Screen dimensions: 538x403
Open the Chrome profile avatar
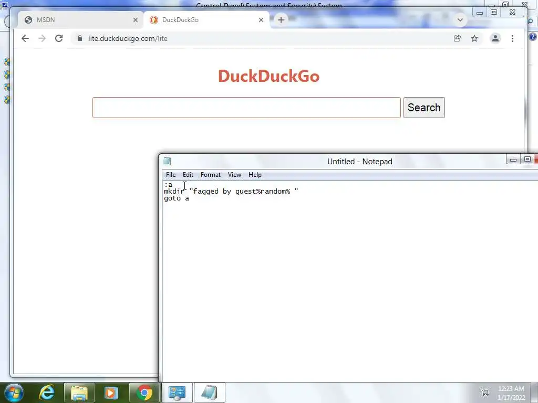tap(495, 38)
